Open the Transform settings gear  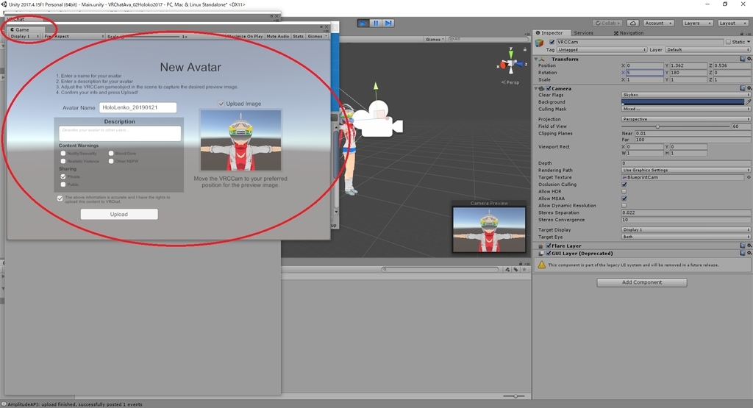tap(749, 59)
